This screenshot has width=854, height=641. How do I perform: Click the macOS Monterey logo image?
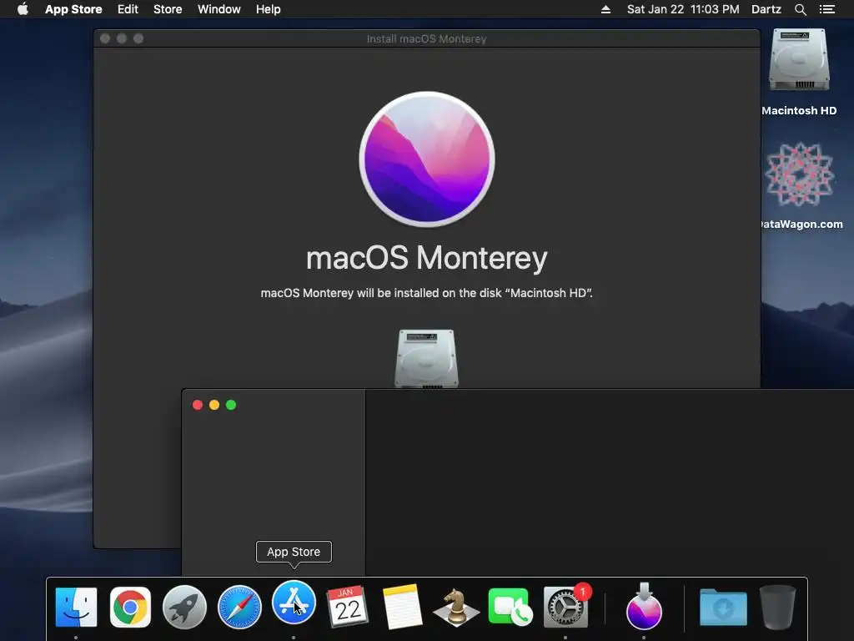click(427, 159)
